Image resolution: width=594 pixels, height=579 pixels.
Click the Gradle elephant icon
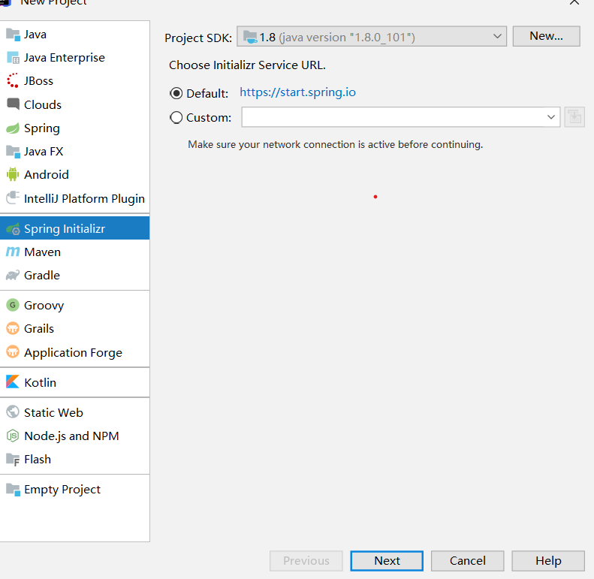(13, 275)
